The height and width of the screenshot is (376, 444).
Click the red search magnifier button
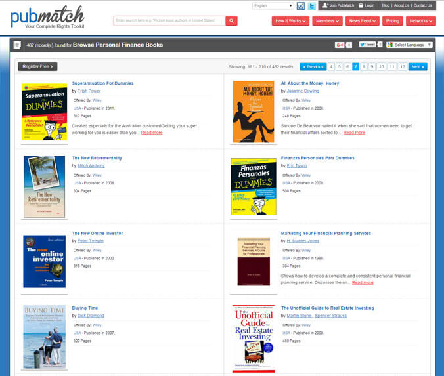[x=231, y=20]
